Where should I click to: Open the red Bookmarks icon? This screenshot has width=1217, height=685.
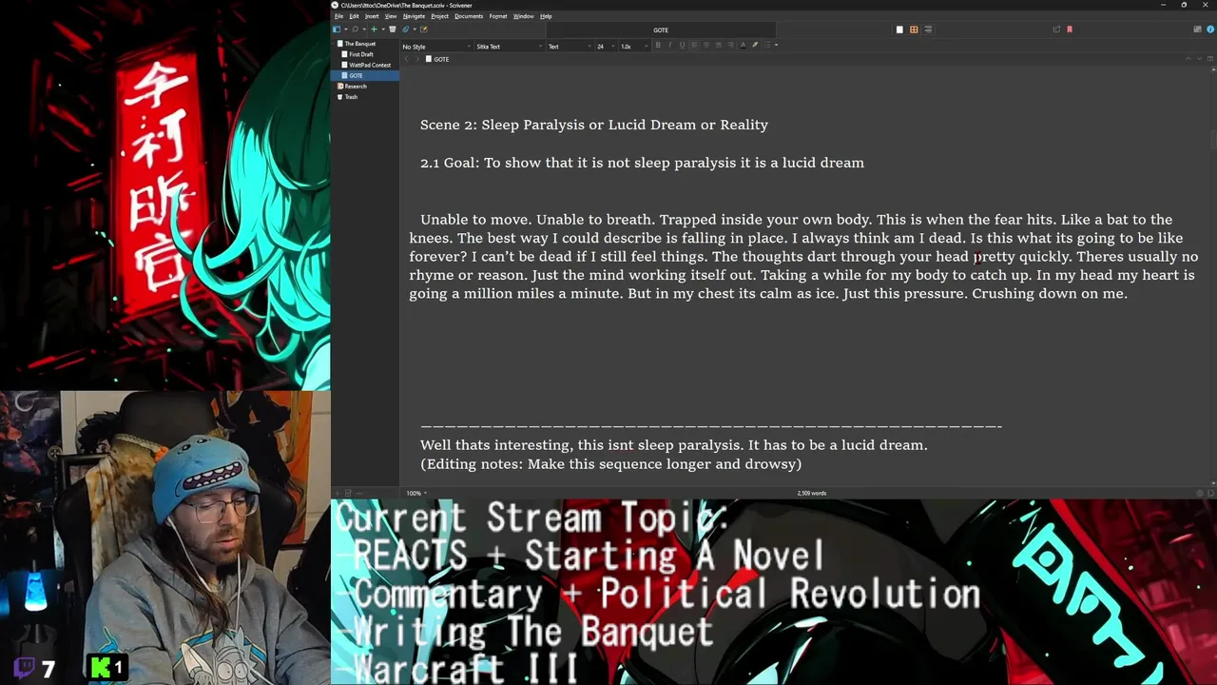pos(1070,29)
